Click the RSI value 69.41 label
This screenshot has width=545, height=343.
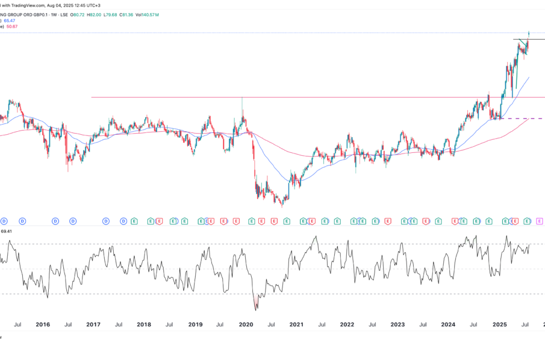point(8,230)
